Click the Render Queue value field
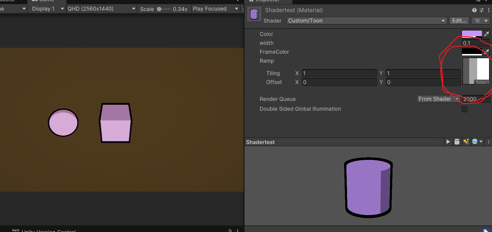Viewport: 492px width, 232px height. [x=476, y=99]
